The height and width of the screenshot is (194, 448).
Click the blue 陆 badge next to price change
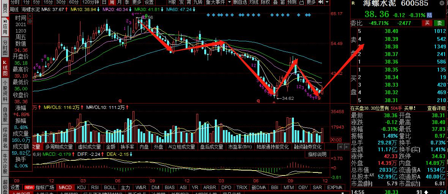tap(429, 15)
